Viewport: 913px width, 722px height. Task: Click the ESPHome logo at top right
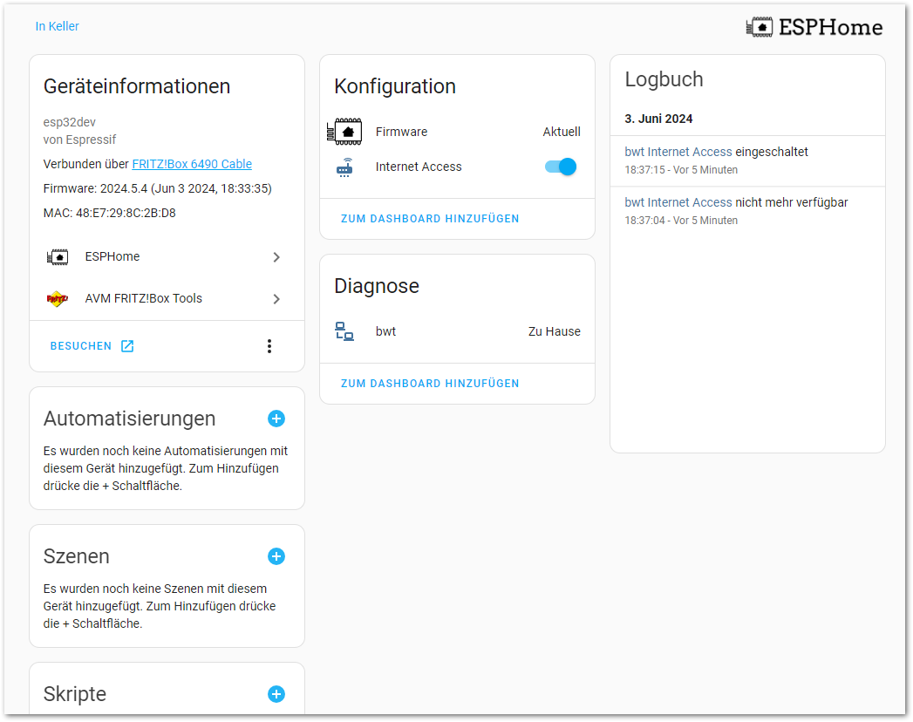(814, 27)
